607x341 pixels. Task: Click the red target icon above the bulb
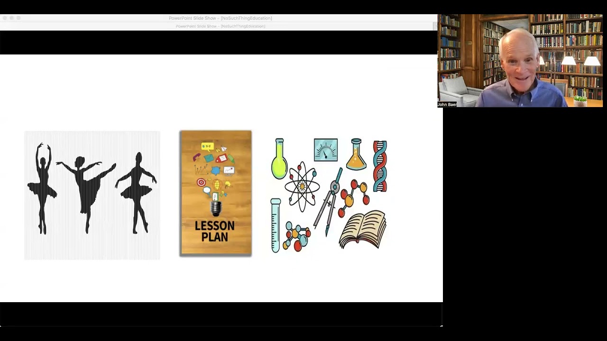pos(201,182)
